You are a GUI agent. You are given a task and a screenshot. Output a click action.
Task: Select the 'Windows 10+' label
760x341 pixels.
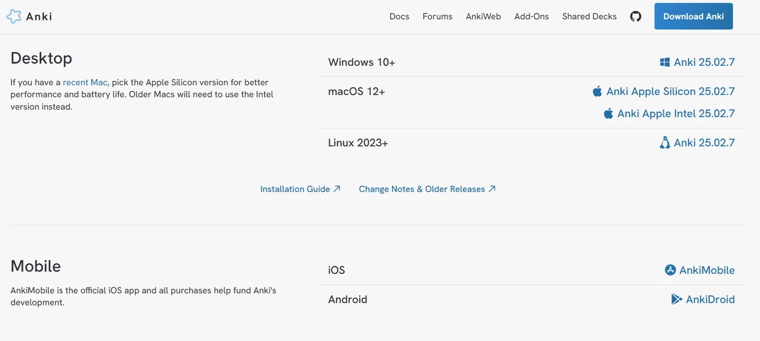(362, 62)
